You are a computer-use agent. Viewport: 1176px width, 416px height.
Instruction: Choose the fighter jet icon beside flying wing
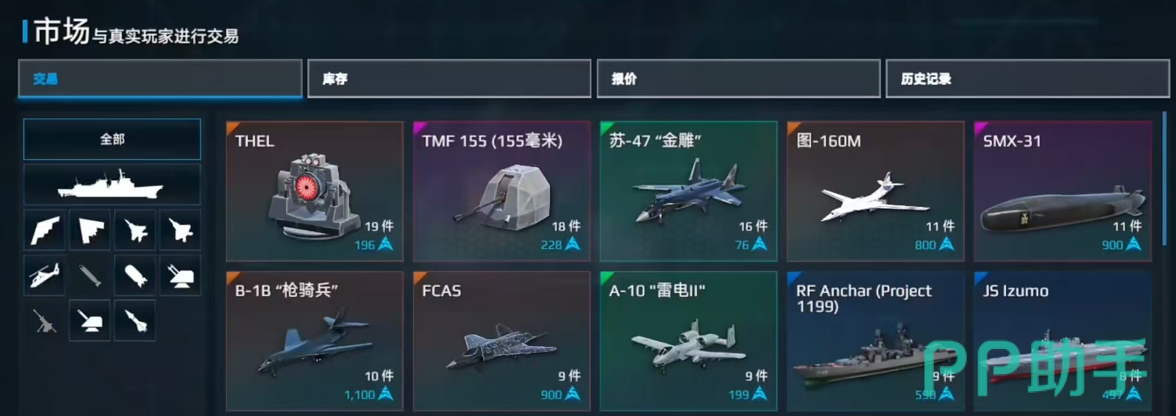[135, 230]
